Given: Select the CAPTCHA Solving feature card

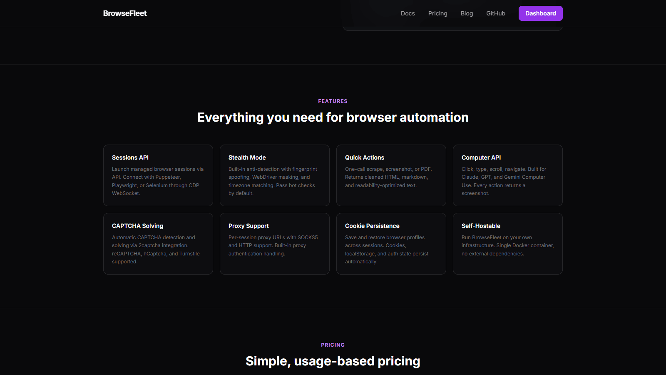Looking at the screenshot, I should click(158, 243).
